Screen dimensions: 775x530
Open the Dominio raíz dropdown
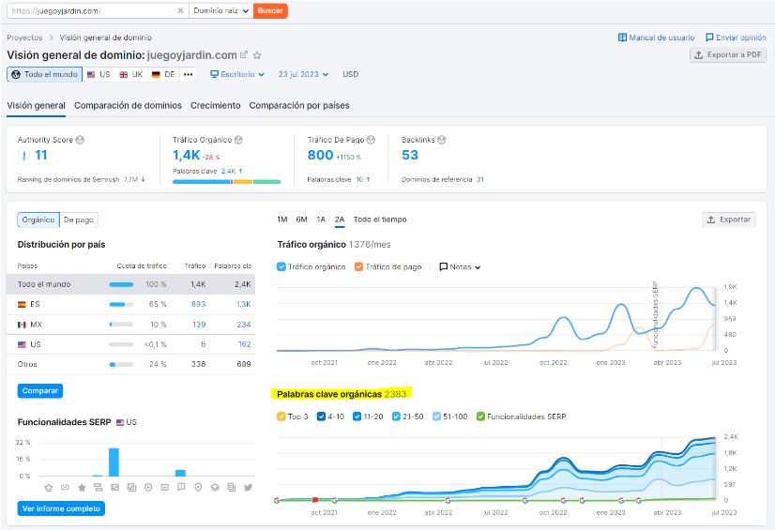coord(220,10)
